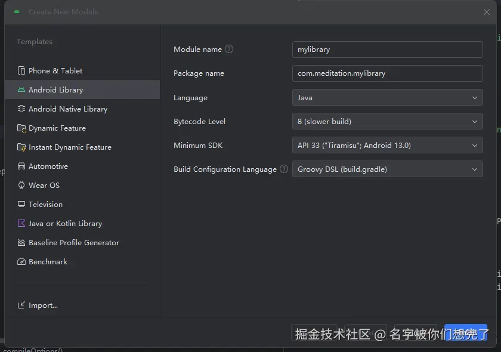The height and width of the screenshot is (352, 501).
Task: Click the Television screen icon
Action: [21, 204]
